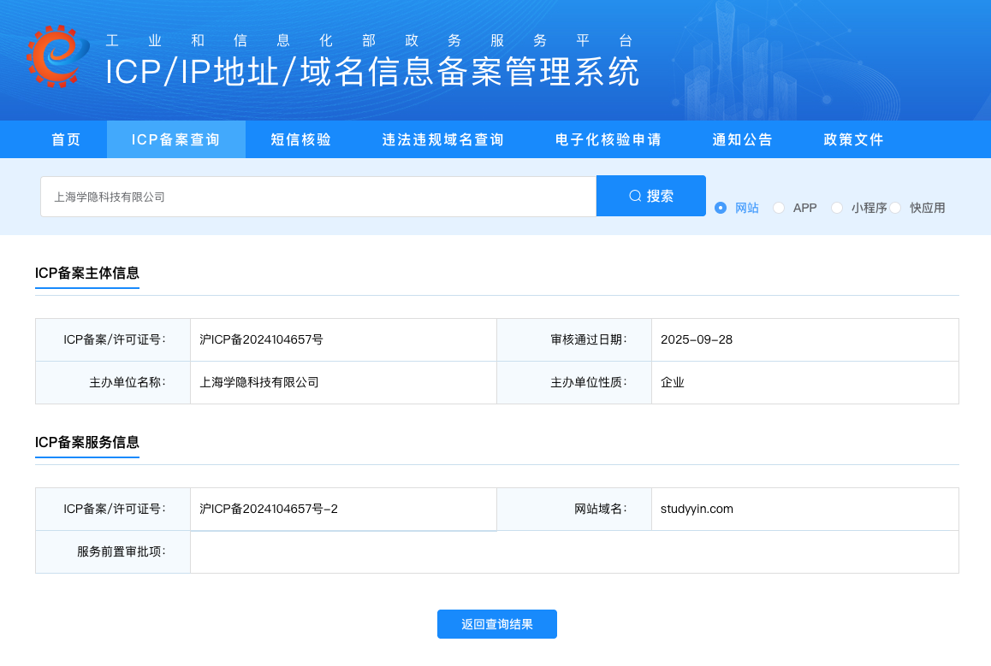Switch to the 短信核验 tab
Viewport: 991px width, 666px height.
(301, 139)
